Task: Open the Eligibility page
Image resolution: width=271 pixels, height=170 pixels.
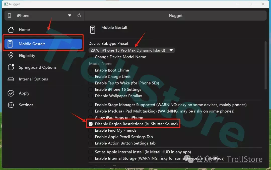Action: click(x=43, y=56)
